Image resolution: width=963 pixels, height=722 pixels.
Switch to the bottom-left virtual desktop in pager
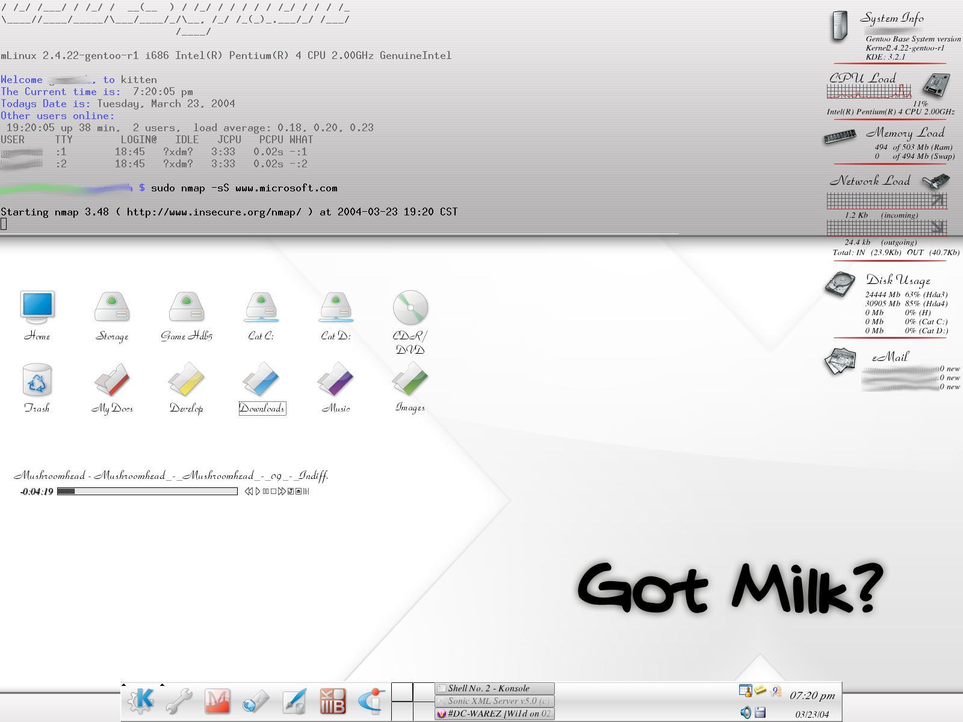point(402,711)
